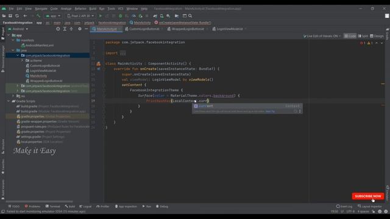Collapse the Gradle Scripts node
The image size is (390, 219).
pos(9,101)
